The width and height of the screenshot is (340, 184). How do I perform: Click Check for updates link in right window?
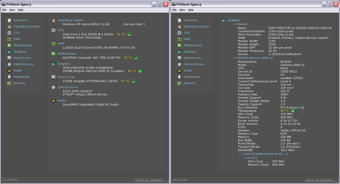pyautogui.click(x=320, y=180)
